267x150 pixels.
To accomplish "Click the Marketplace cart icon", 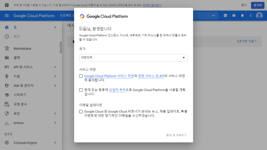I will [7, 48].
